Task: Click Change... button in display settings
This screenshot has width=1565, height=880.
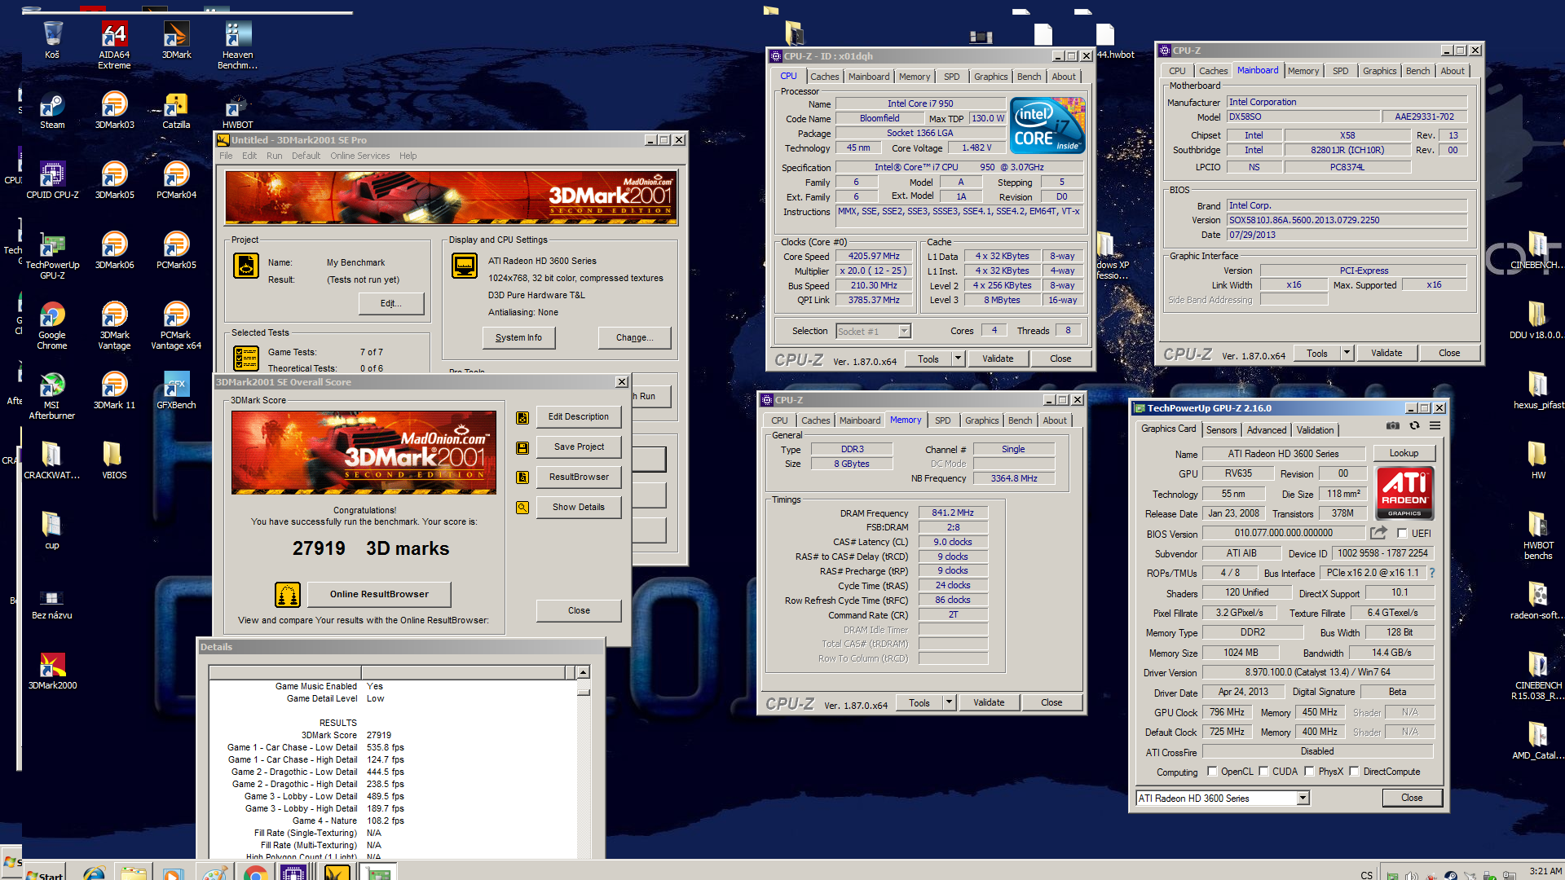Action: (634, 337)
